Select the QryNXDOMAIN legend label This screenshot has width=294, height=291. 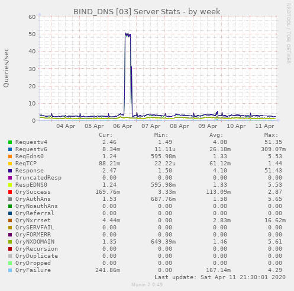tap(35, 242)
